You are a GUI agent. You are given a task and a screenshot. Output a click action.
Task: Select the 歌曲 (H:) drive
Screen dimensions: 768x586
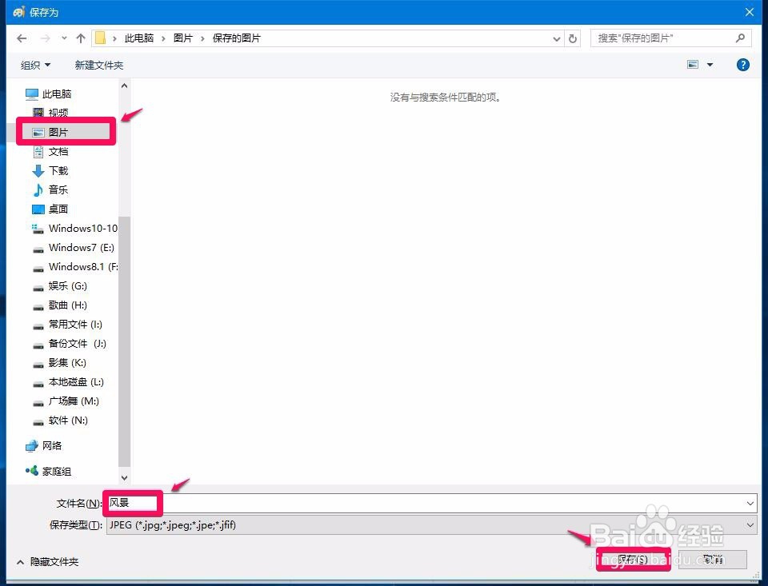point(67,305)
